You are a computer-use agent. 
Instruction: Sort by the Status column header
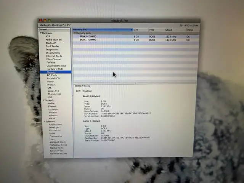(193, 30)
